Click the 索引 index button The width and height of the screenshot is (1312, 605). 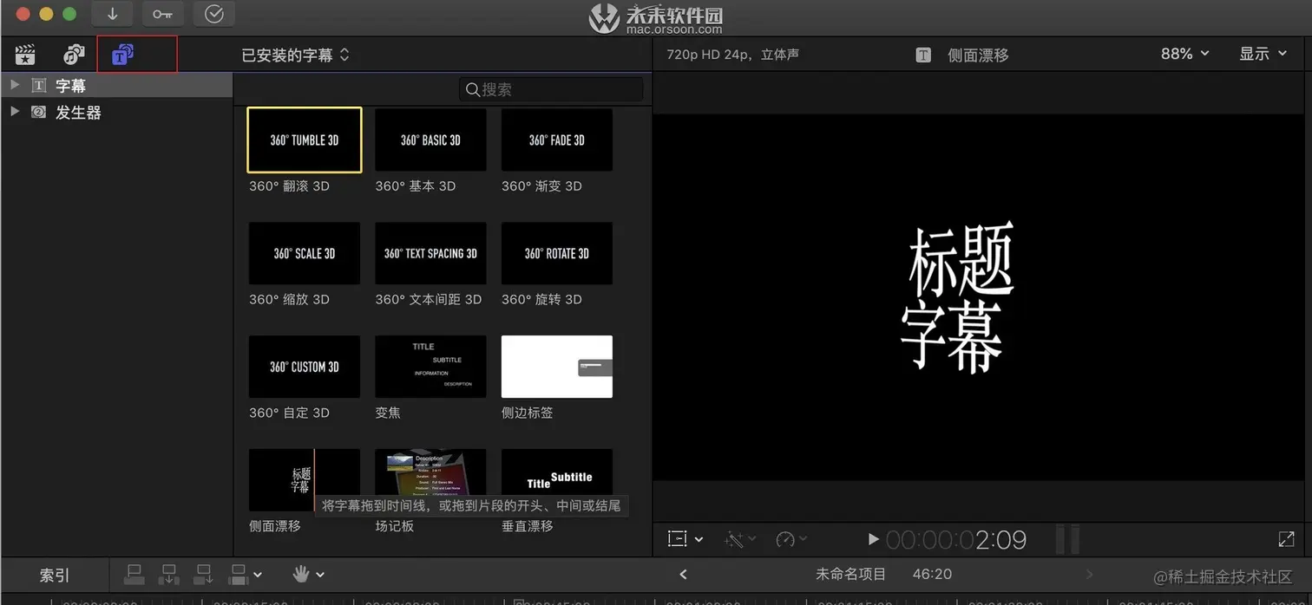point(55,575)
